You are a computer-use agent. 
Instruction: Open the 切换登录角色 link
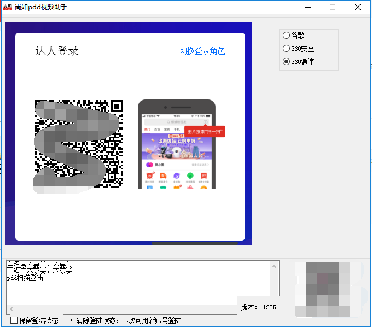(x=202, y=51)
